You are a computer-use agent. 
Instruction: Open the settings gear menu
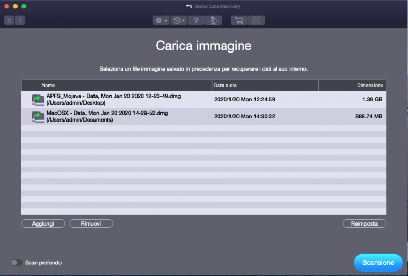[x=161, y=20]
